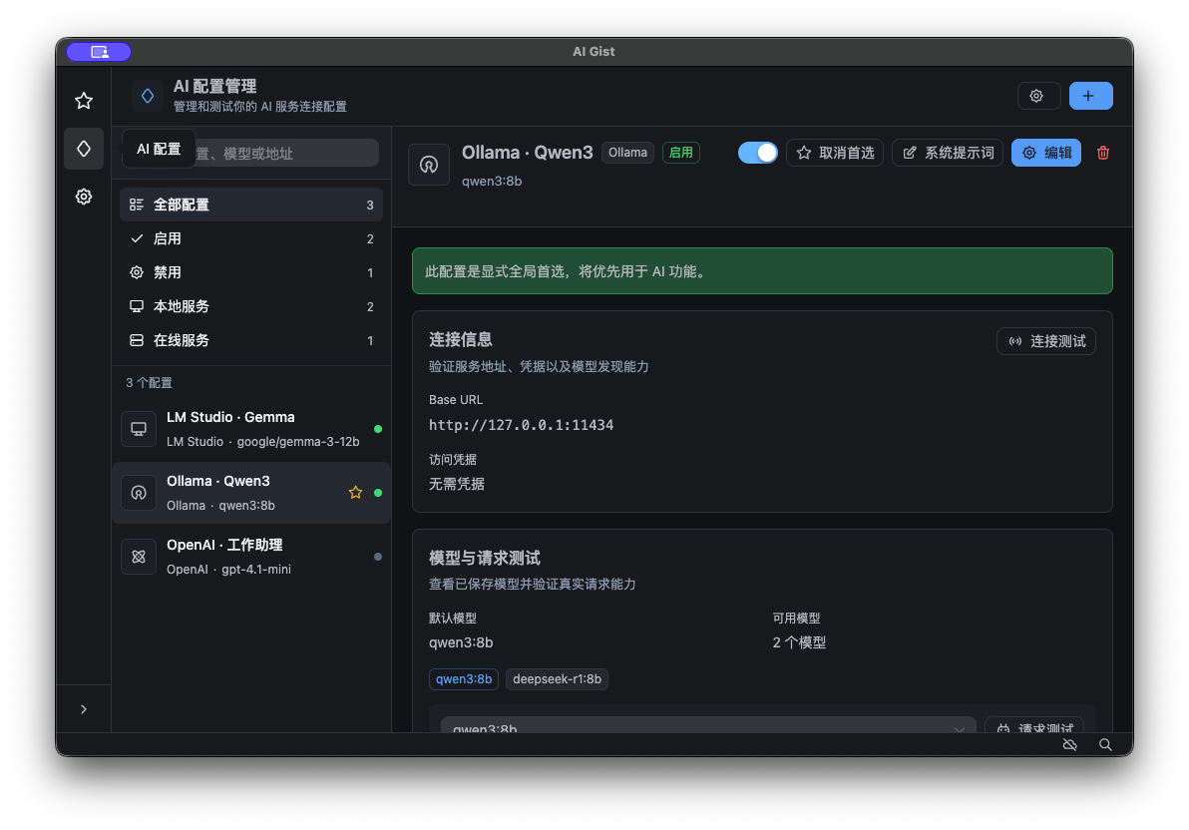
Task: Expand the sidebar with the chevron arrow
Action: [84, 709]
